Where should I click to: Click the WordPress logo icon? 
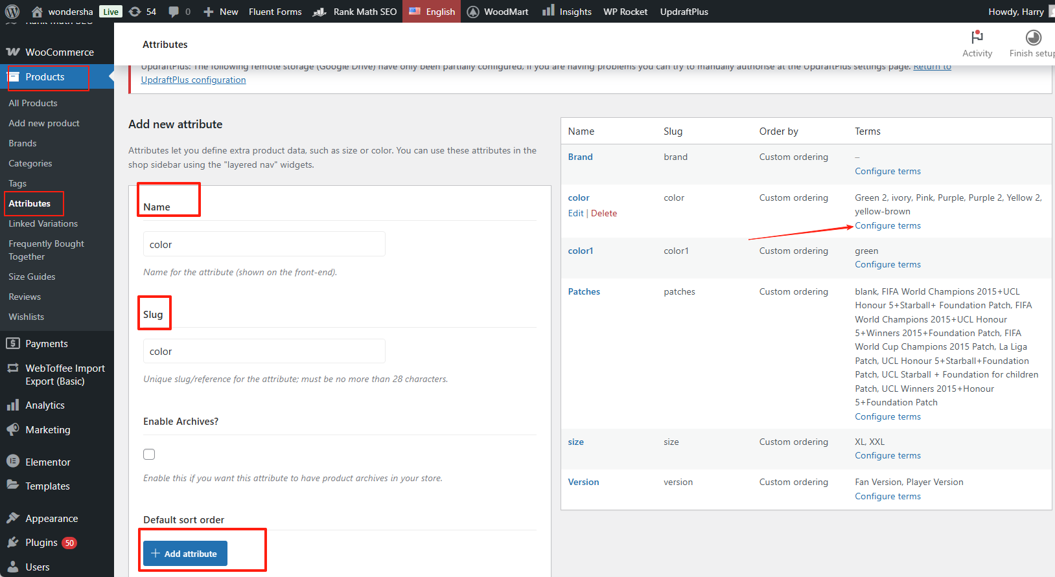[12, 12]
